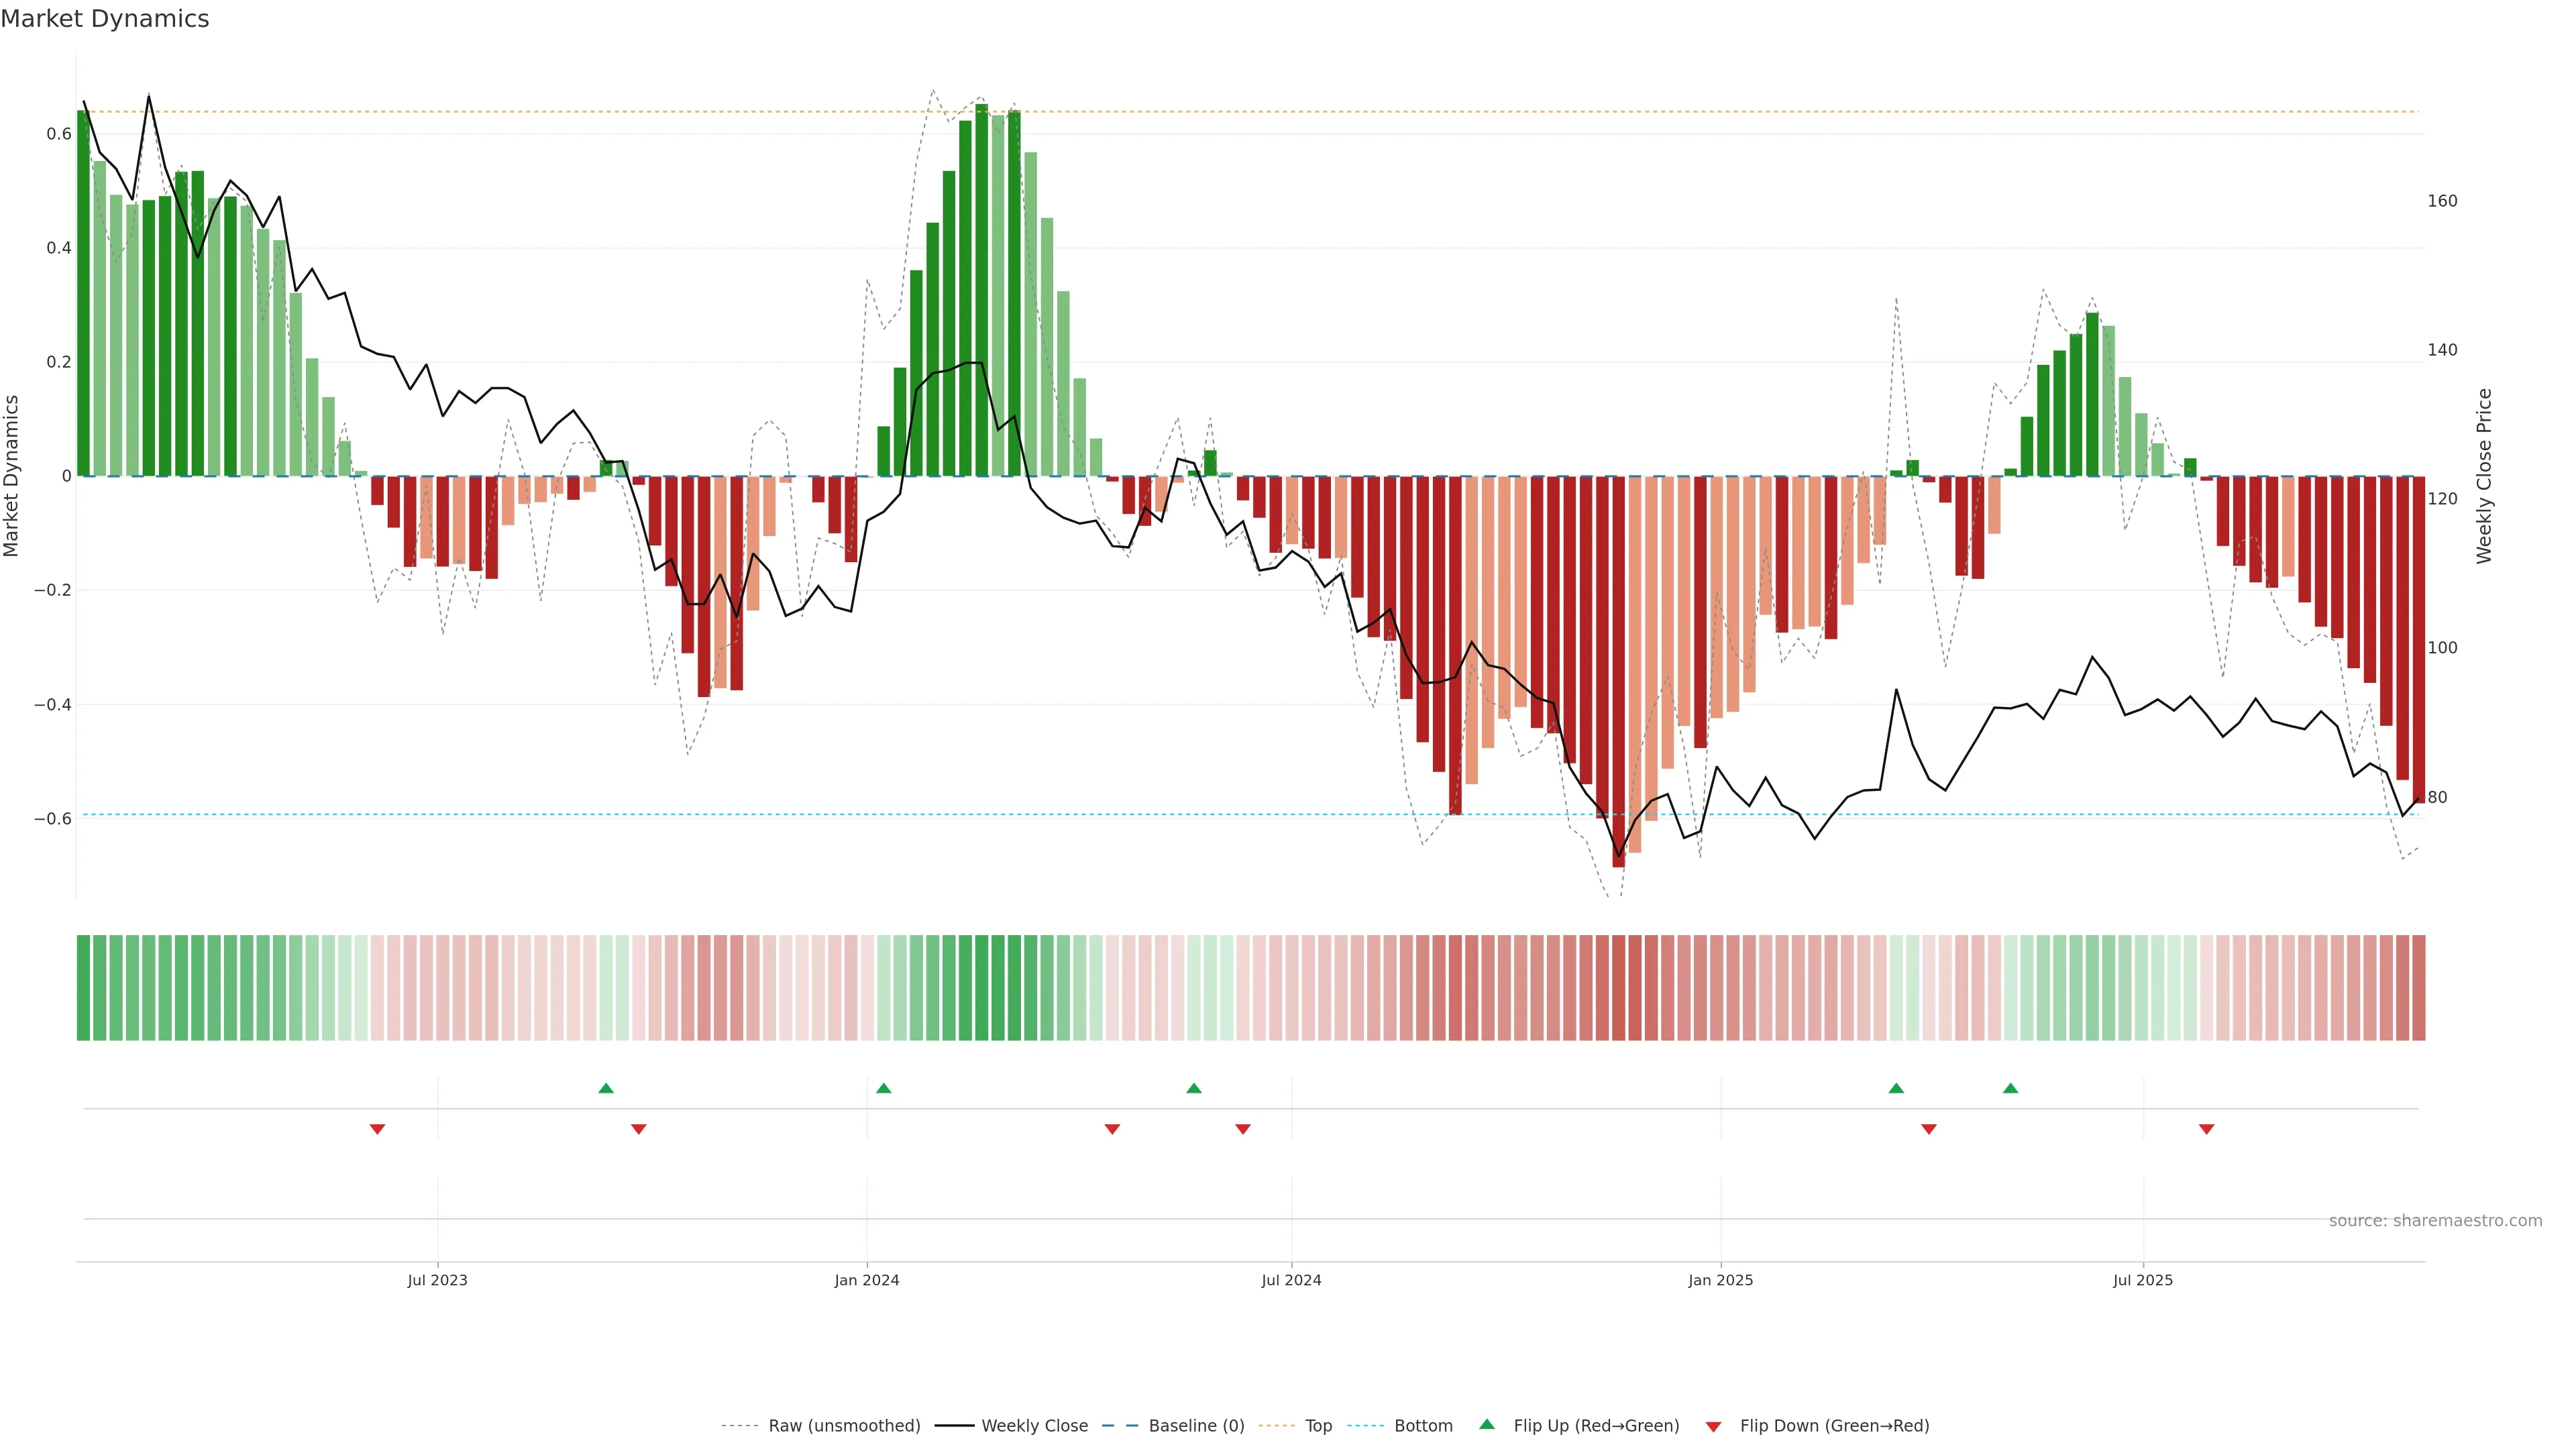Click the rightmost green flip-up triangle marker

(x=2010, y=1088)
